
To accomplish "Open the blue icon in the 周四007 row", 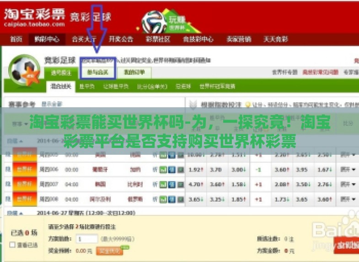I will point(172,184).
